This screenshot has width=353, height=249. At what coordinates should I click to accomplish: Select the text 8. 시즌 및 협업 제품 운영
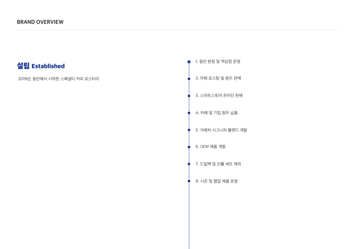pos(216,181)
